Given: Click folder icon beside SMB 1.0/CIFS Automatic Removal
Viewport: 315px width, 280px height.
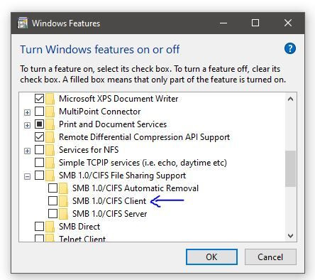Looking at the screenshot, I should pyautogui.click(x=63, y=188).
